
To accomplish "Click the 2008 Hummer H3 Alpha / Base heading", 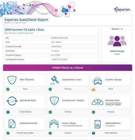I will 24,30.
